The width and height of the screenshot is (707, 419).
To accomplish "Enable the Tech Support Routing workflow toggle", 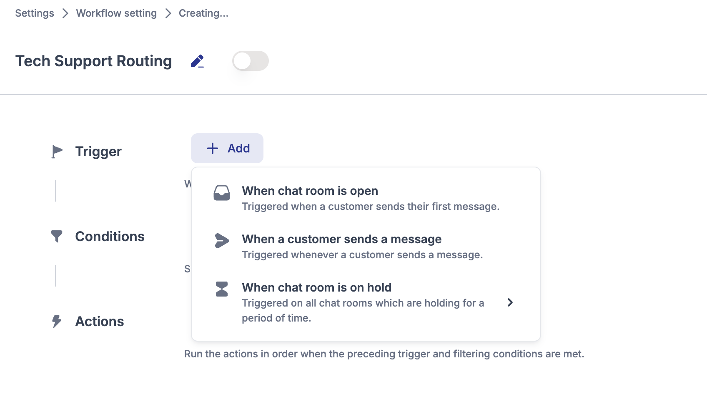I will [x=250, y=61].
